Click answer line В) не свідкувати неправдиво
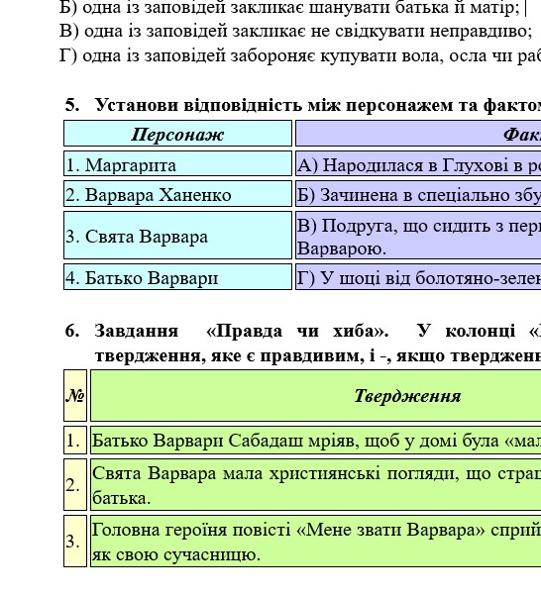541x596 pixels. (296, 31)
